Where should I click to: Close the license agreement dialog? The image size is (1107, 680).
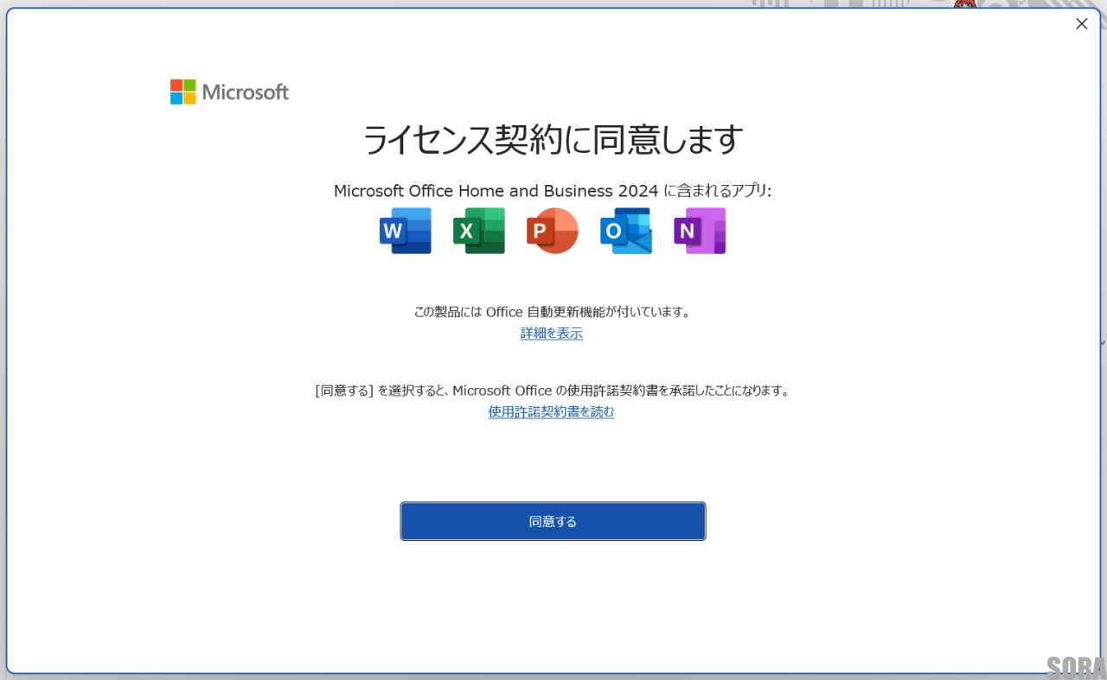point(1081,24)
